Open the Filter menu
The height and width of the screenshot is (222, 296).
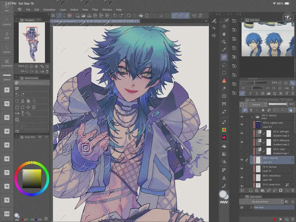95,10
